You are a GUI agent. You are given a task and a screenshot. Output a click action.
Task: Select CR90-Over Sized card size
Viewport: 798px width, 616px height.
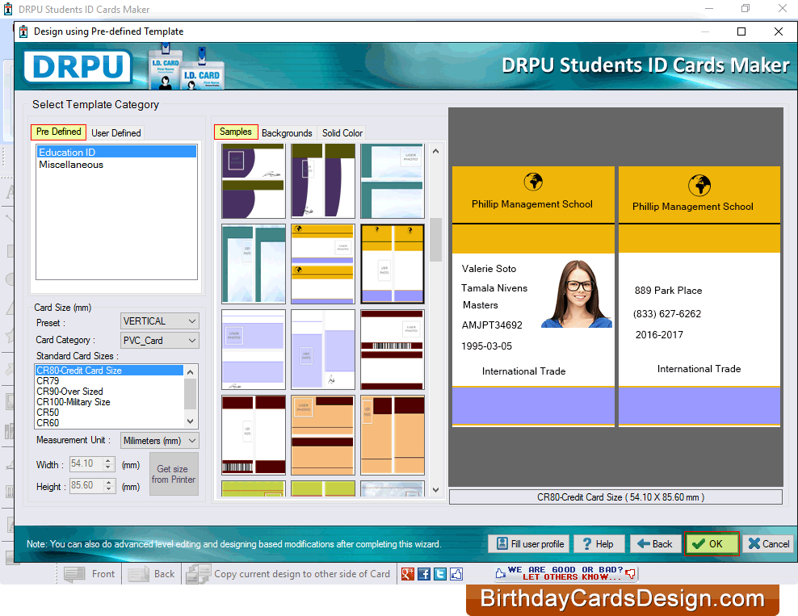click(109, 392)
